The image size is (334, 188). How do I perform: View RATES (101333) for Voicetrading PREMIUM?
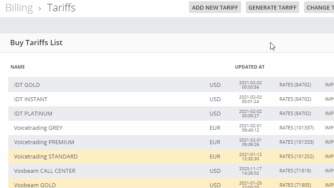[x=297, y=142]
